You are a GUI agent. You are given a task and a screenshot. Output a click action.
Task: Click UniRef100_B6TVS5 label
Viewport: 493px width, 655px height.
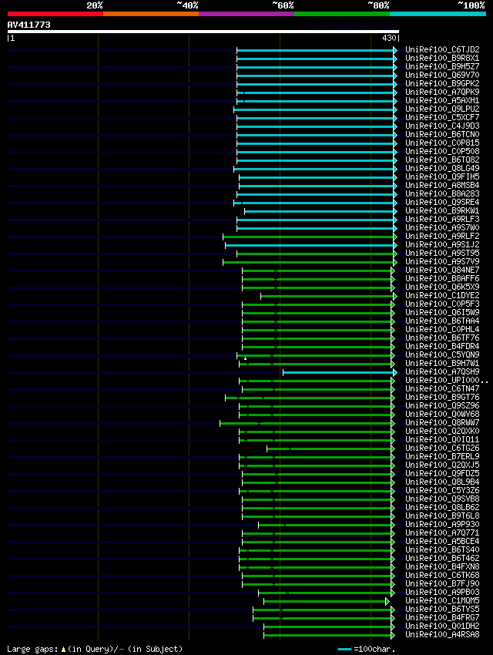[442, 609]
